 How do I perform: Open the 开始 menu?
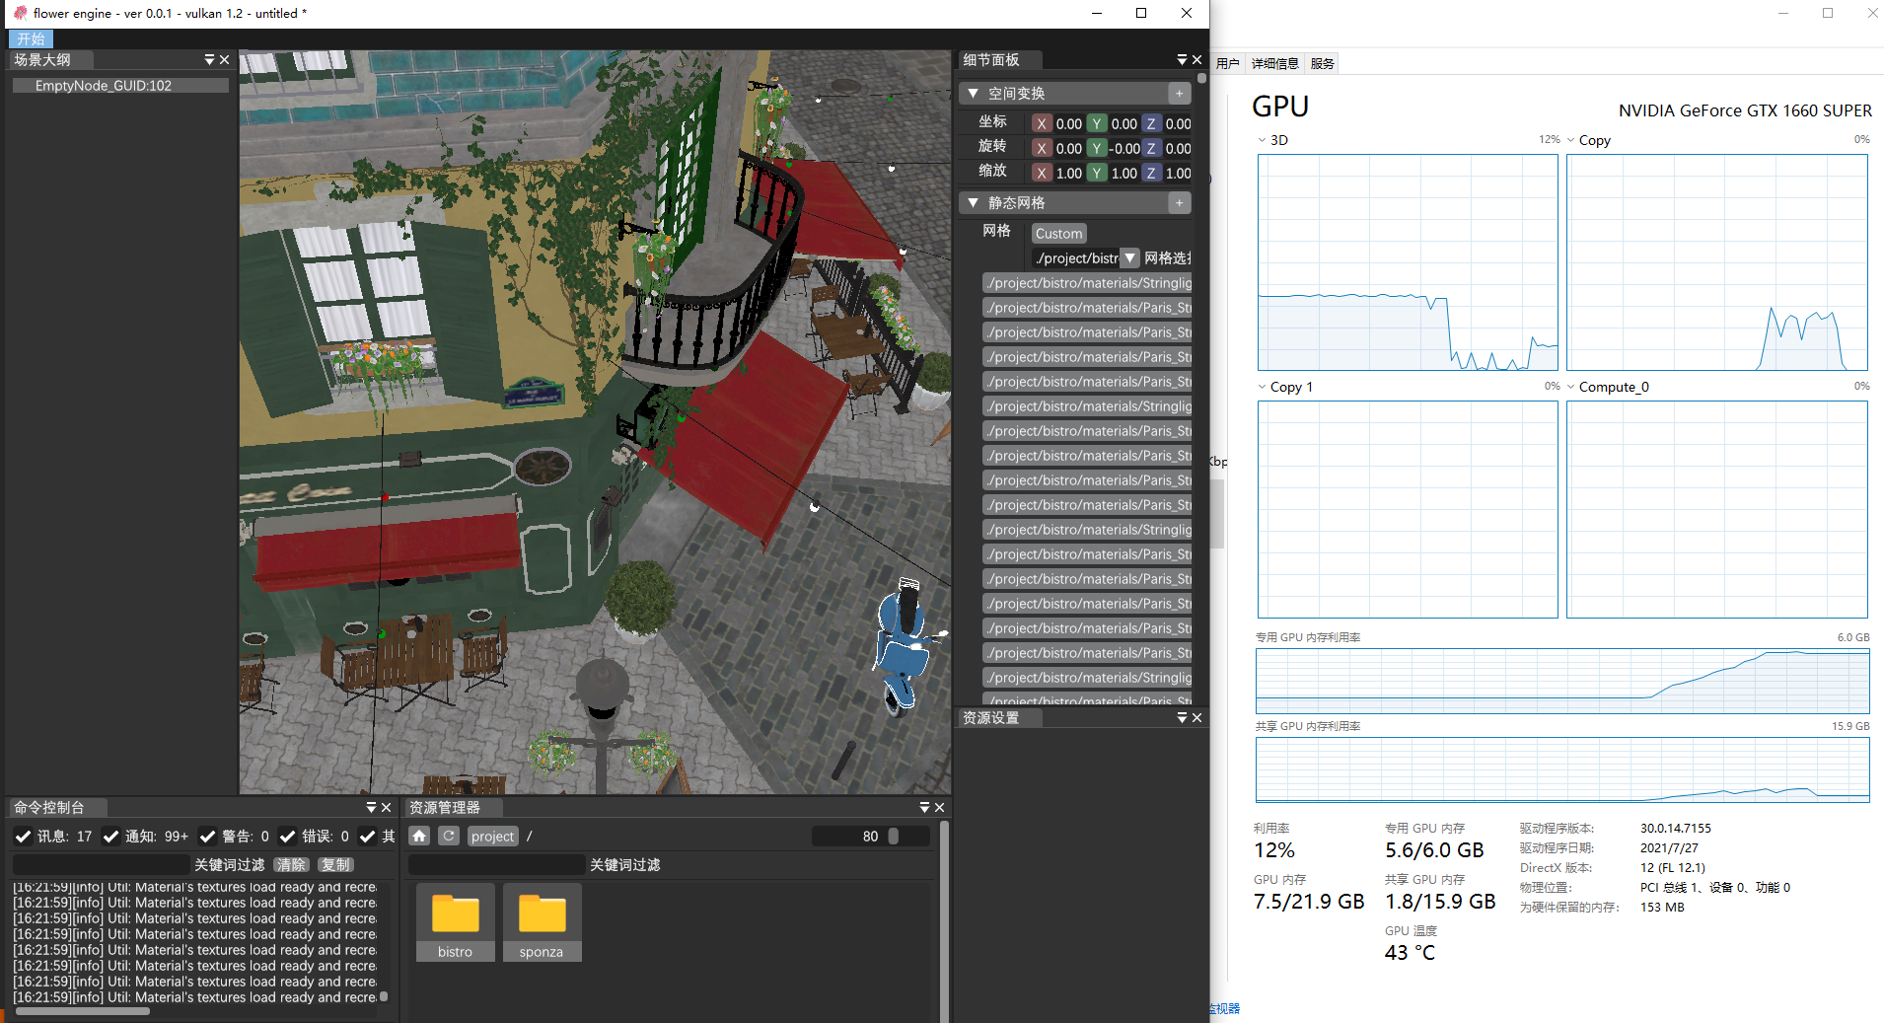click(x=31, y=39)
